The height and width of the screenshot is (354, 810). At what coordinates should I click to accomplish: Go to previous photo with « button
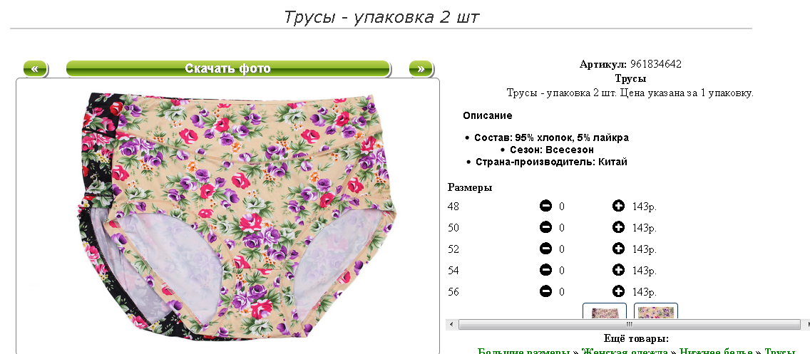35,68
